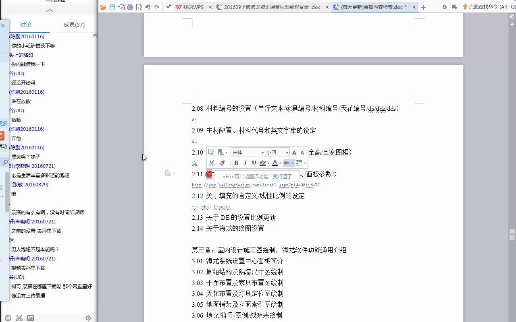Click the chat message 视频去那里下载
This screenshot has height=322, width=516.
[28, 268]
